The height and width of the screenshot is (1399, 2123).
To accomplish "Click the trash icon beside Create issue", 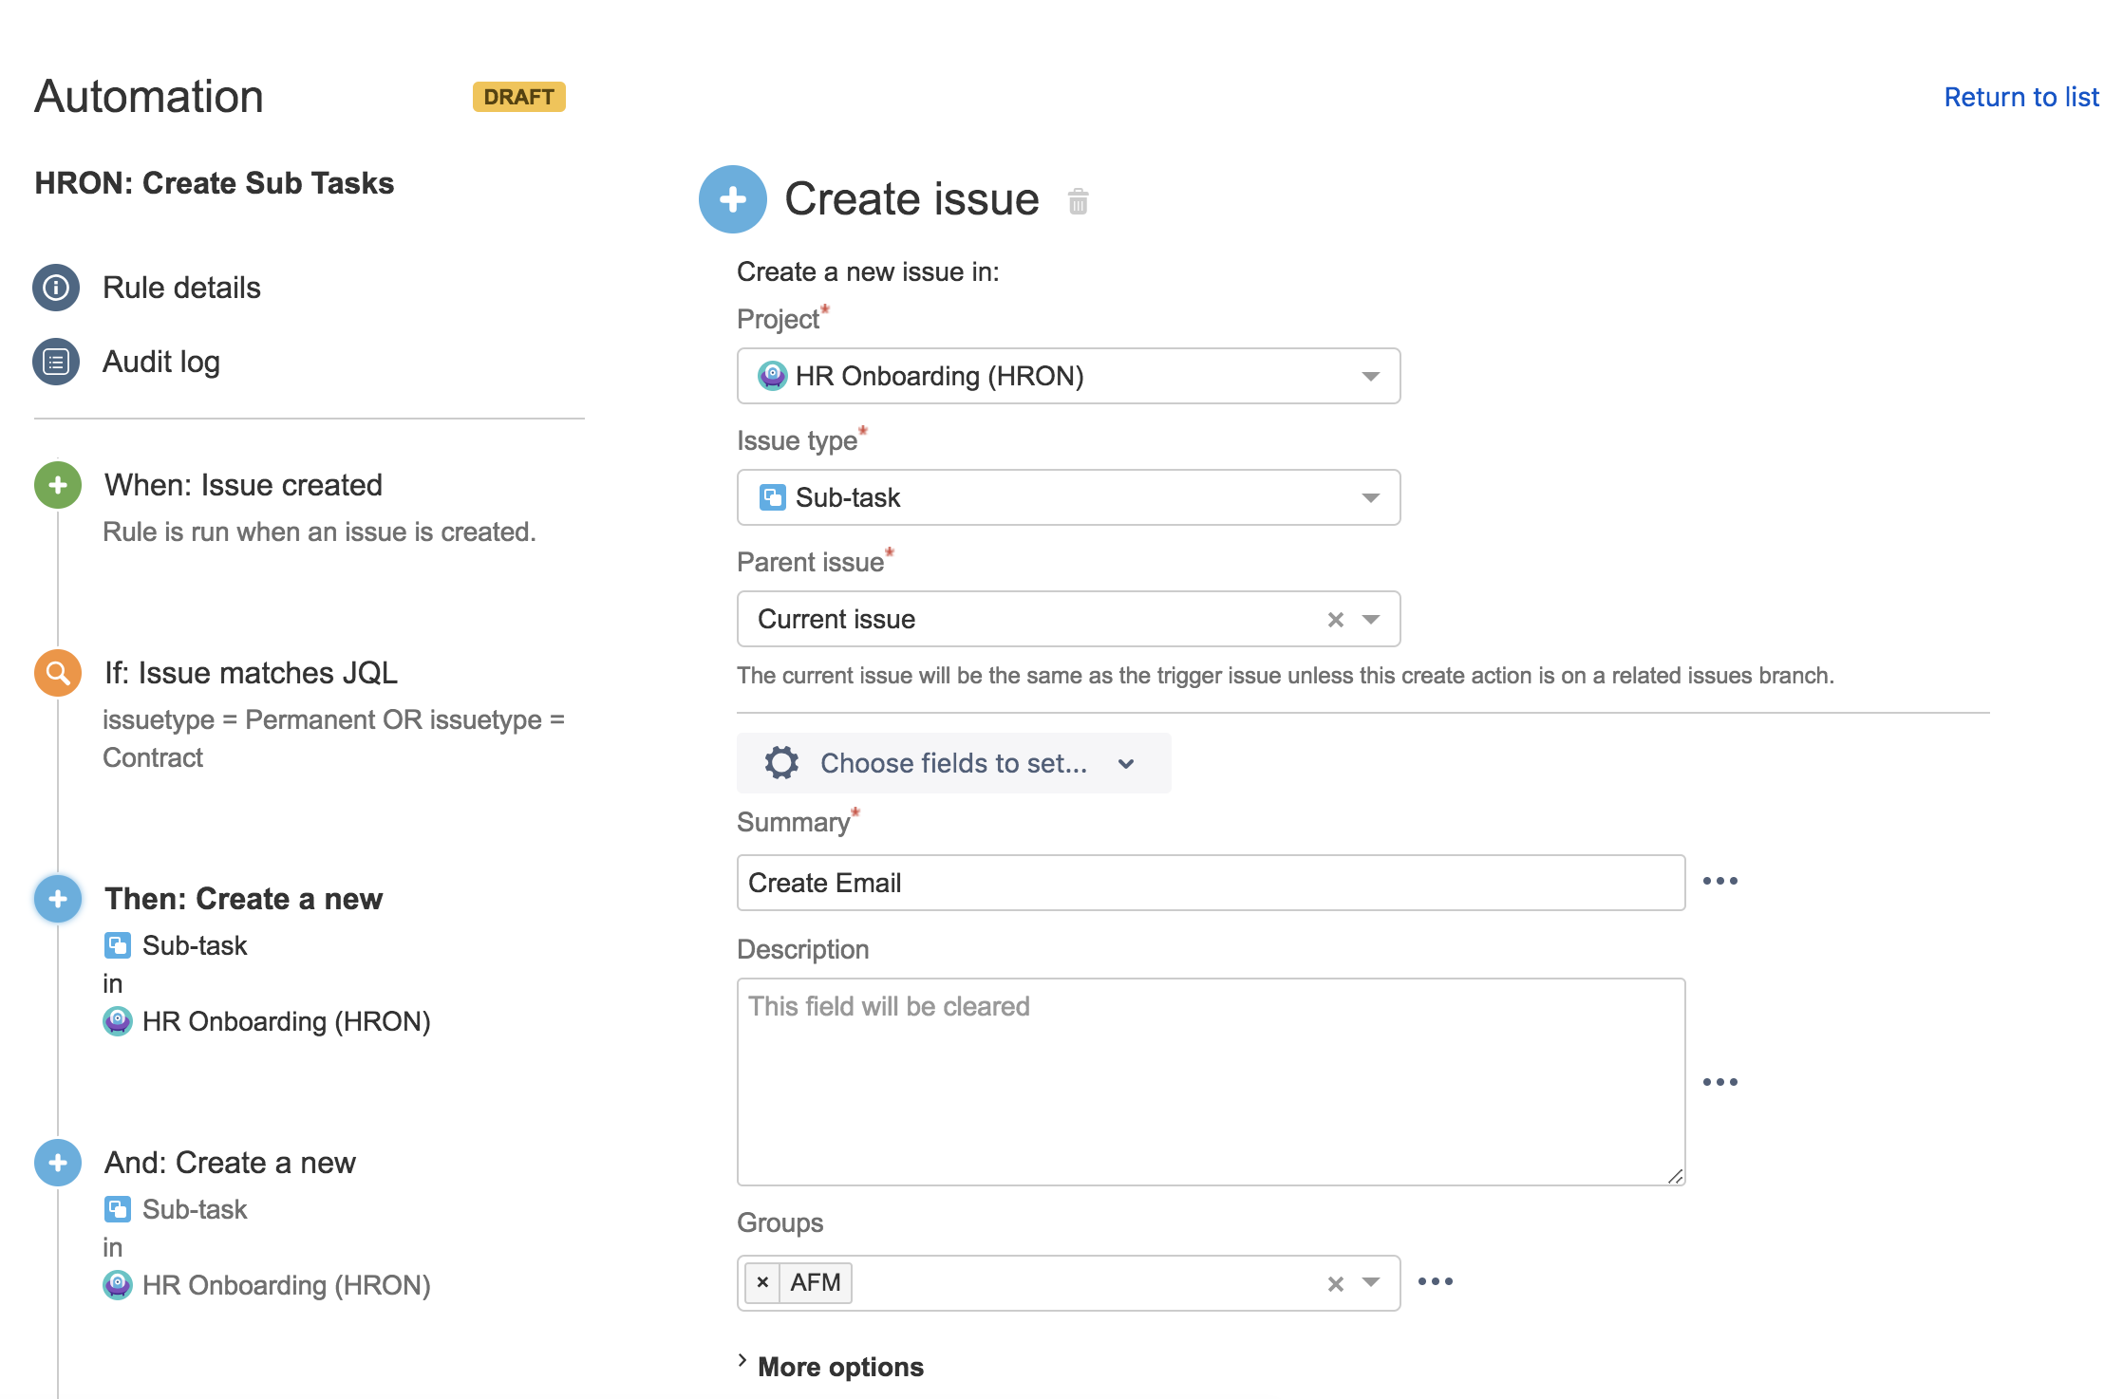I will (x=1078, y=201).
